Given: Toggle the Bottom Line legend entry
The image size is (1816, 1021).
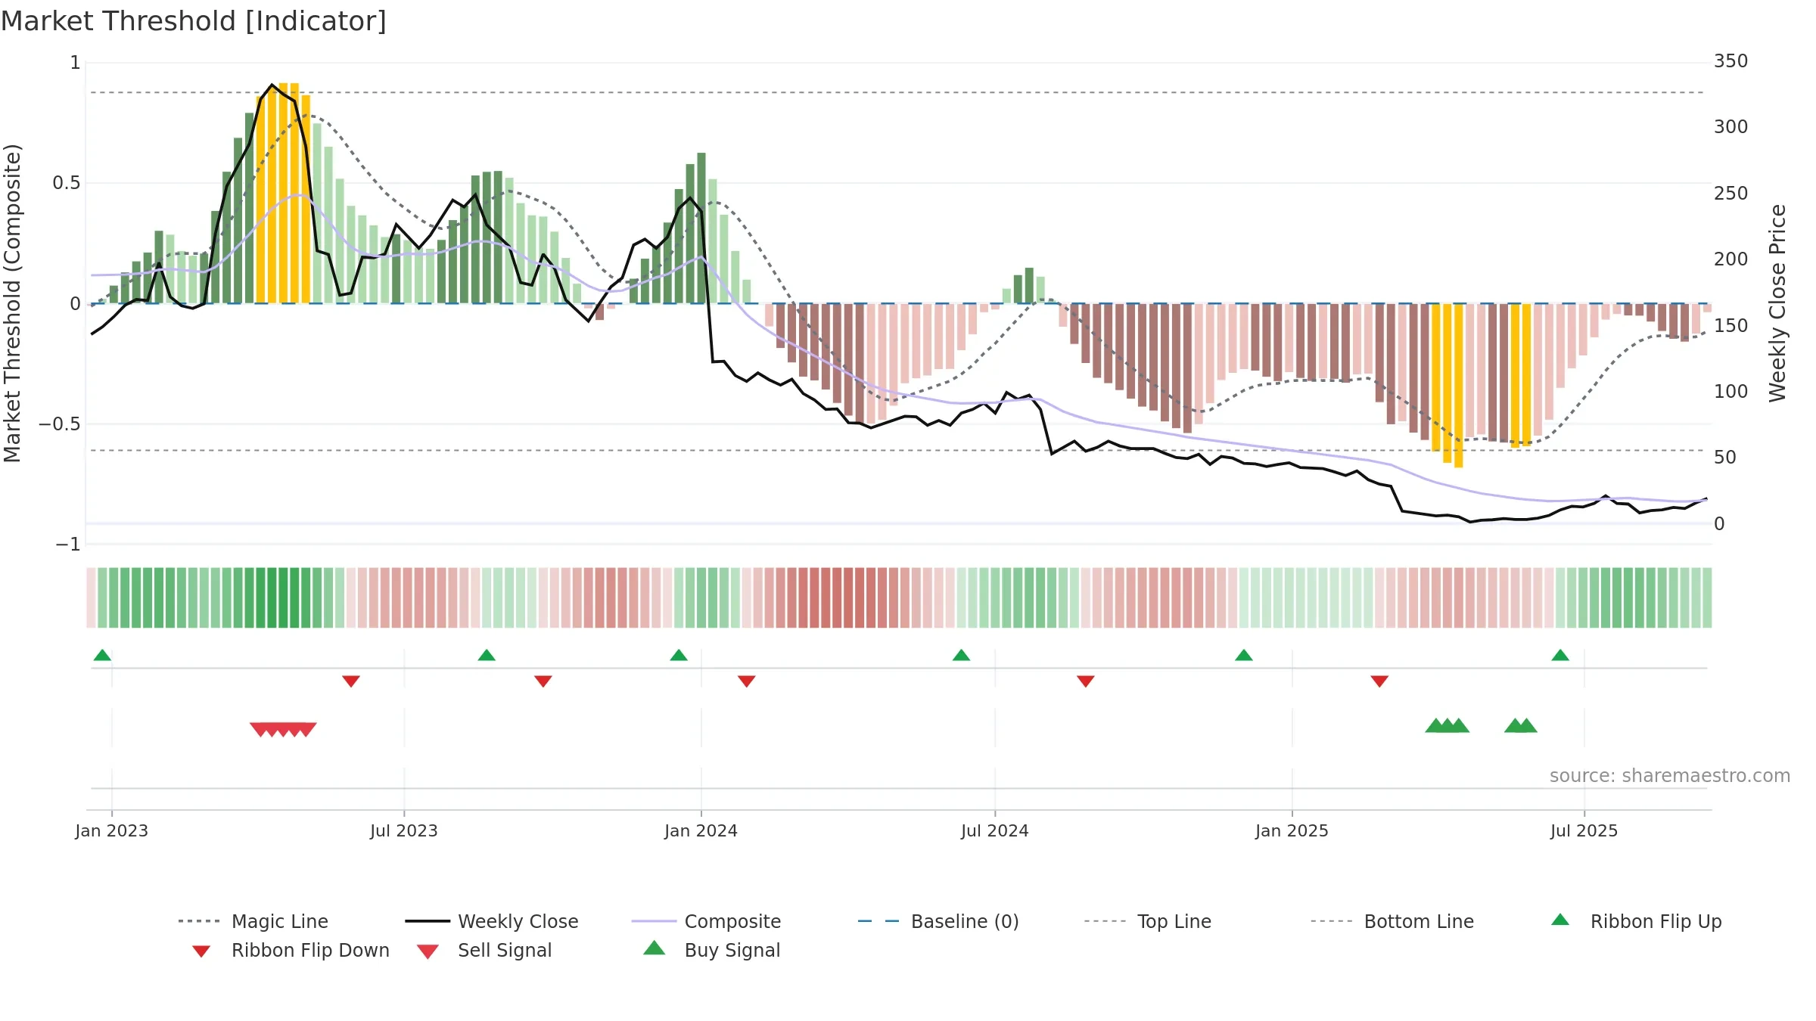Looking at the screenshot, I should tap(1392, 921).
